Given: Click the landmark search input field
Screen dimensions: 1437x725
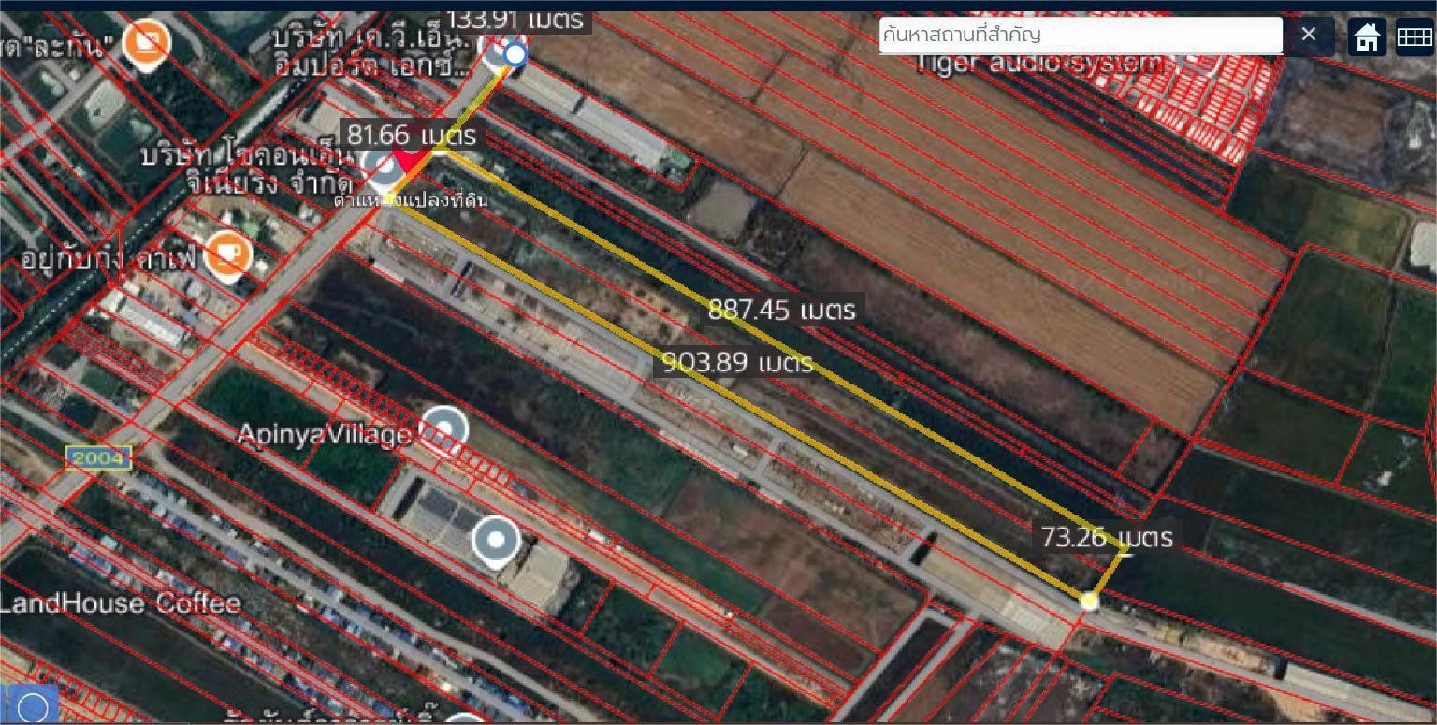Looking at the screenshot, I should (1081, 35).
